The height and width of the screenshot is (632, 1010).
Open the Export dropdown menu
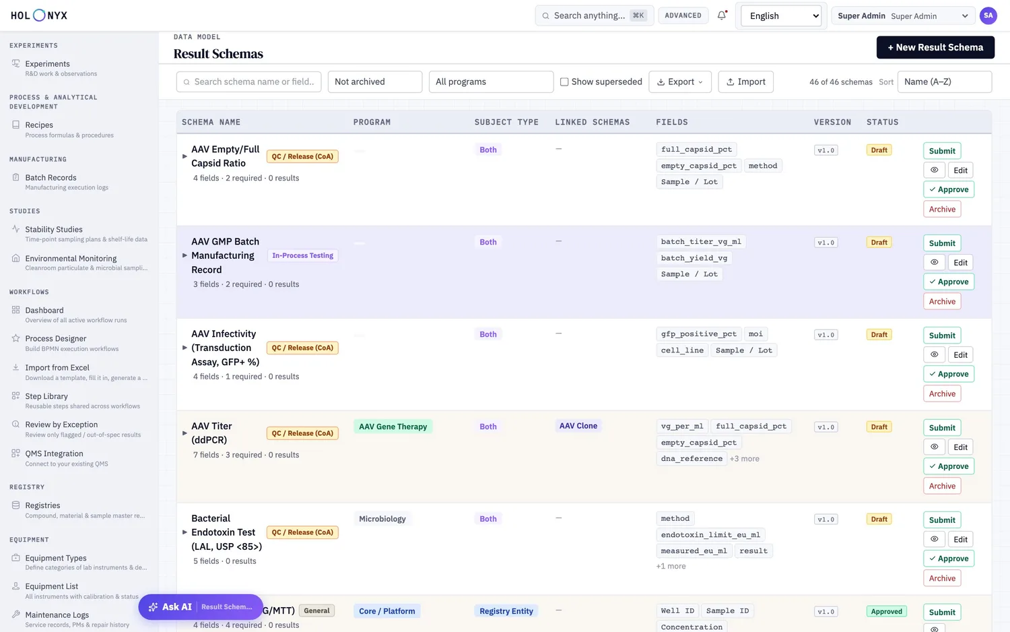(x=680, y=82)
